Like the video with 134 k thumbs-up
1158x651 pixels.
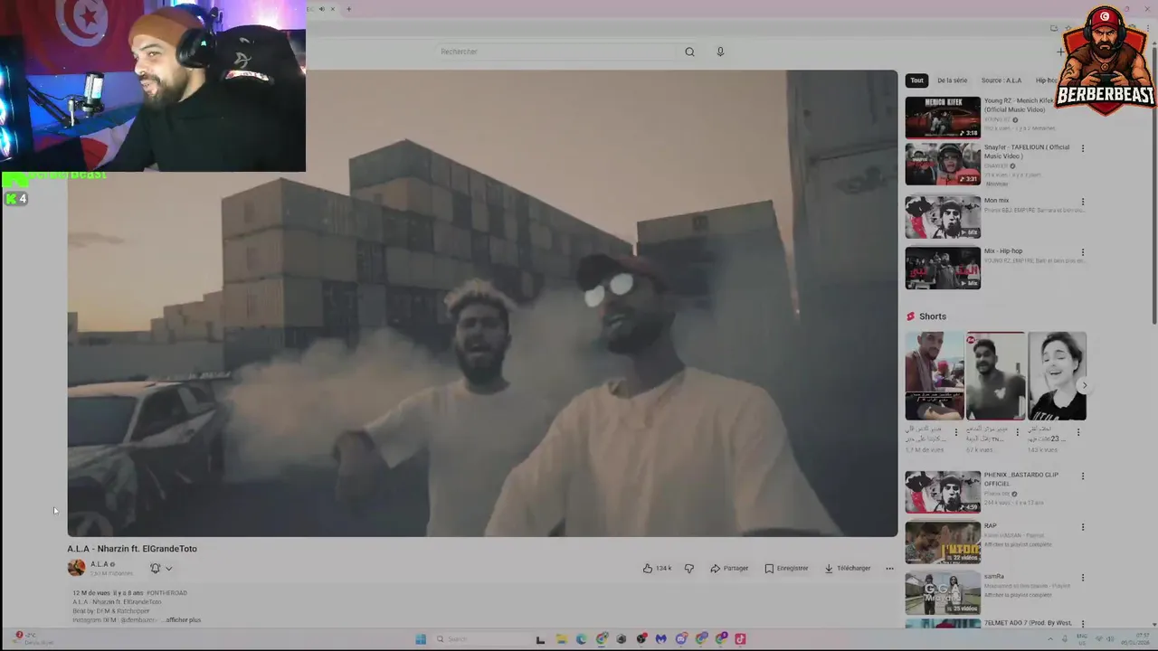click(x=657, y=568)
